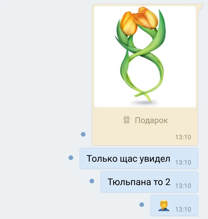
Task: Select the emoji message bubble
Action: coord(174,205)
